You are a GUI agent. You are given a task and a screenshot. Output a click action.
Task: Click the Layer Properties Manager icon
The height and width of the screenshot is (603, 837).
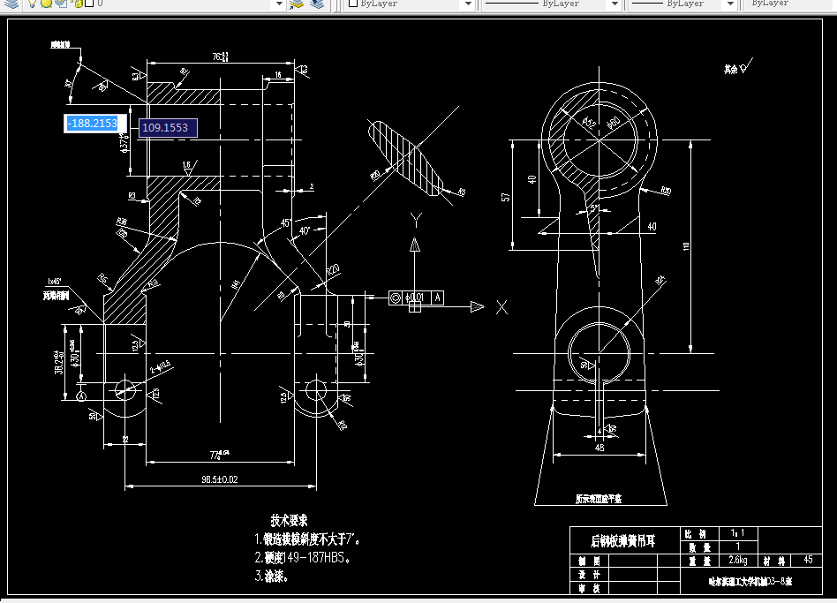[11, 4]
